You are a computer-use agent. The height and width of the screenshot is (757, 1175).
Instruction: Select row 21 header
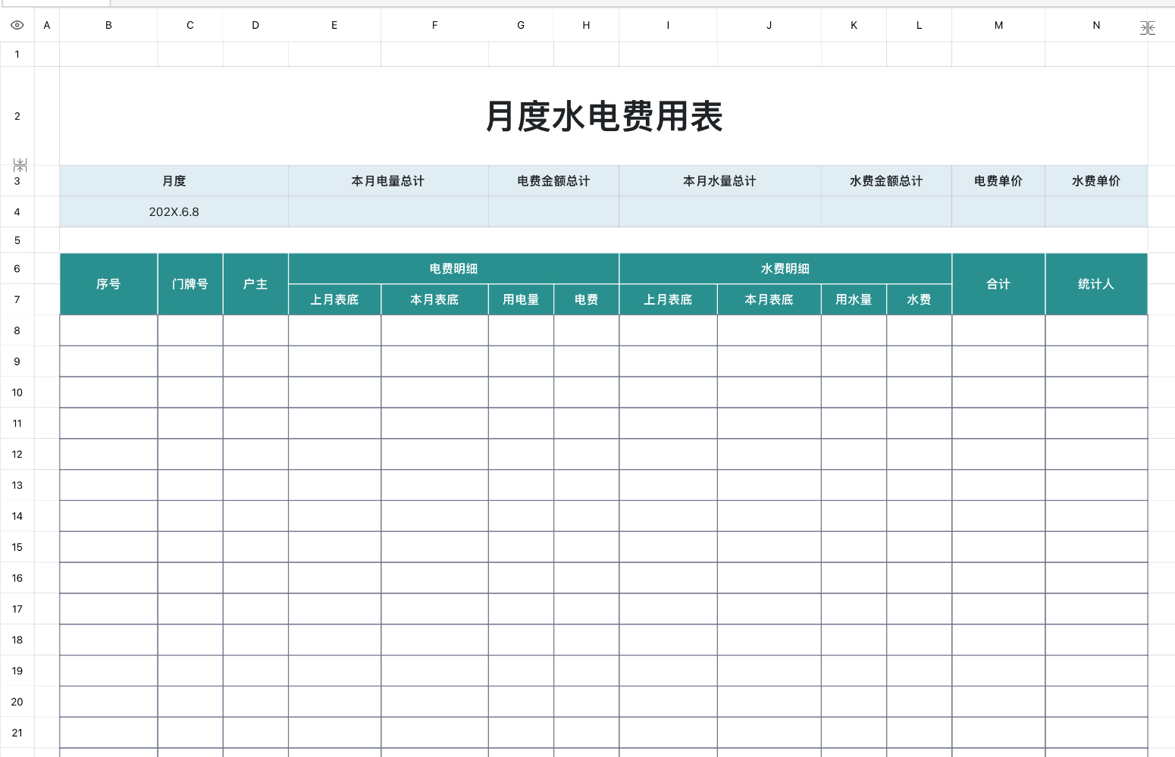click(x=17, y=733)
